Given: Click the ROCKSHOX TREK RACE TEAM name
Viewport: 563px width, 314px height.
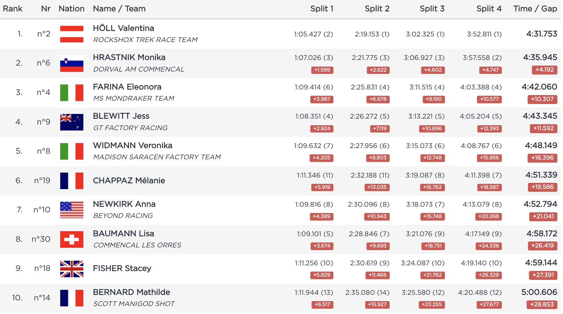Looking at the screenshot, I should [145, 40].
